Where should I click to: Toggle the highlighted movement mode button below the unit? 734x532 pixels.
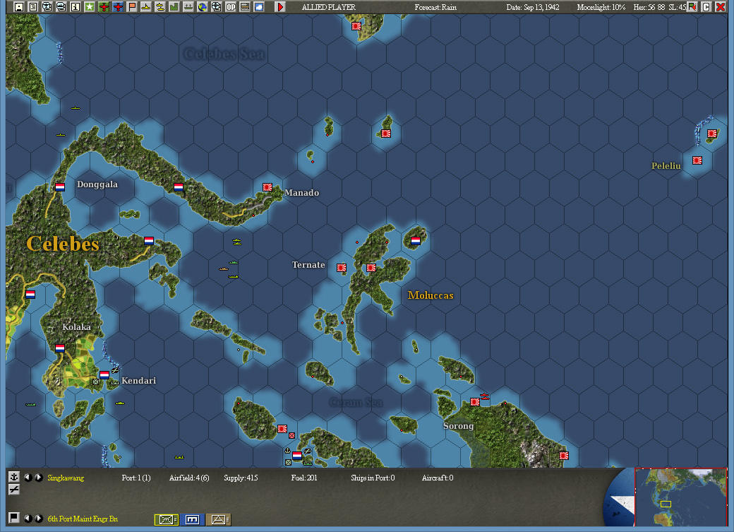click(x=165, y=519)
